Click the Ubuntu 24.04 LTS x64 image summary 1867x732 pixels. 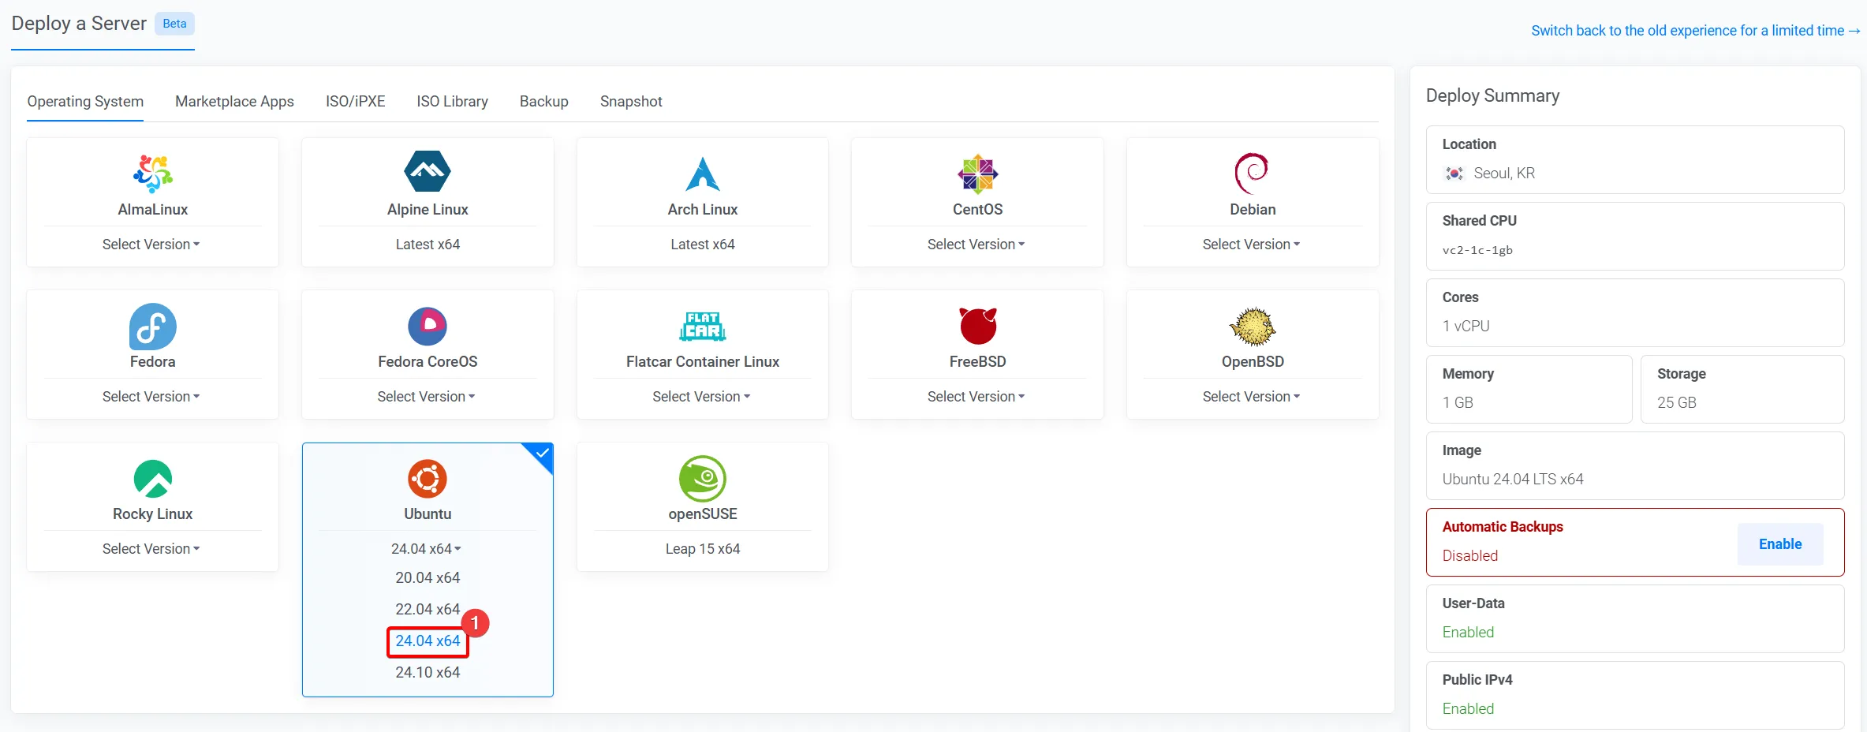(x=1512, y=480)
